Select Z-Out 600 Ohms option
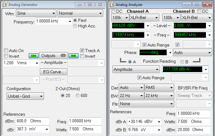Image resolution: width=215 pixels, height=136 pixels. (x=78, y=95)
